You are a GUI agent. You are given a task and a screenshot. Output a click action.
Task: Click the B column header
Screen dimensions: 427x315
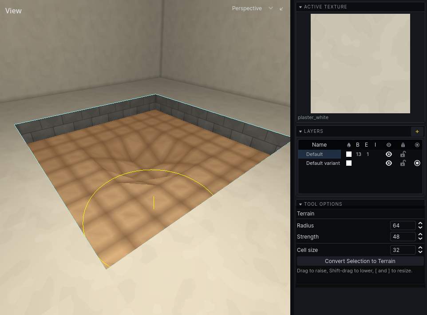[x=358, y=145]
